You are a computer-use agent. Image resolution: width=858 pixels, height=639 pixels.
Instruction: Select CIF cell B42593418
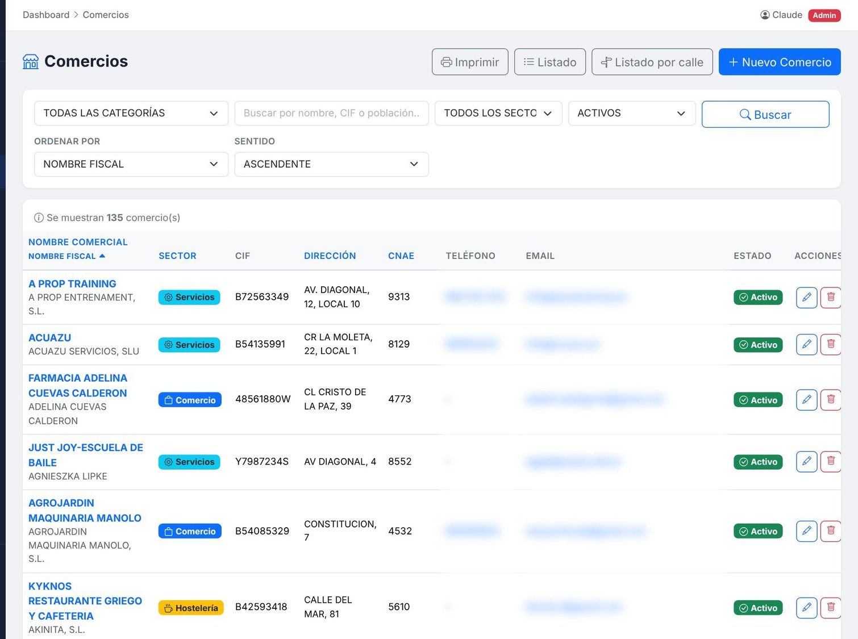coord(261,607)
